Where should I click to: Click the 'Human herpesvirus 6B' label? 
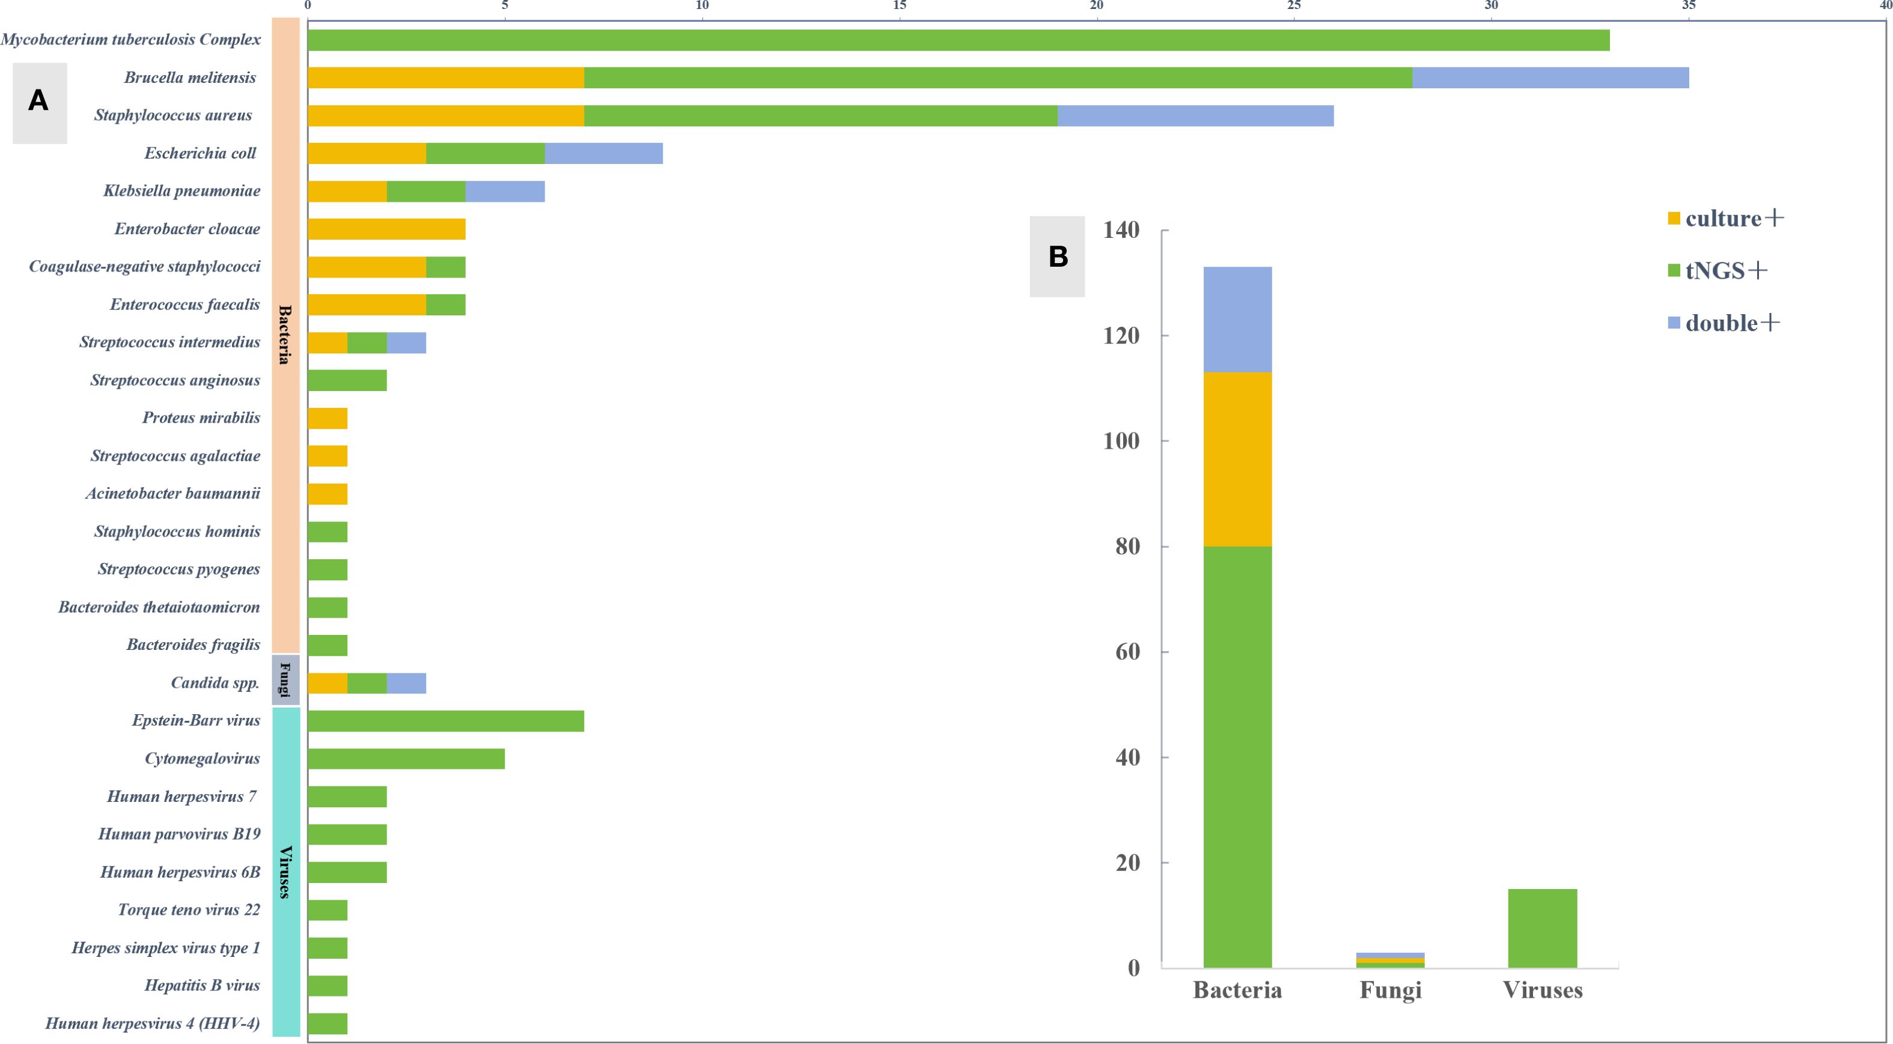click(x=180, y=873)
